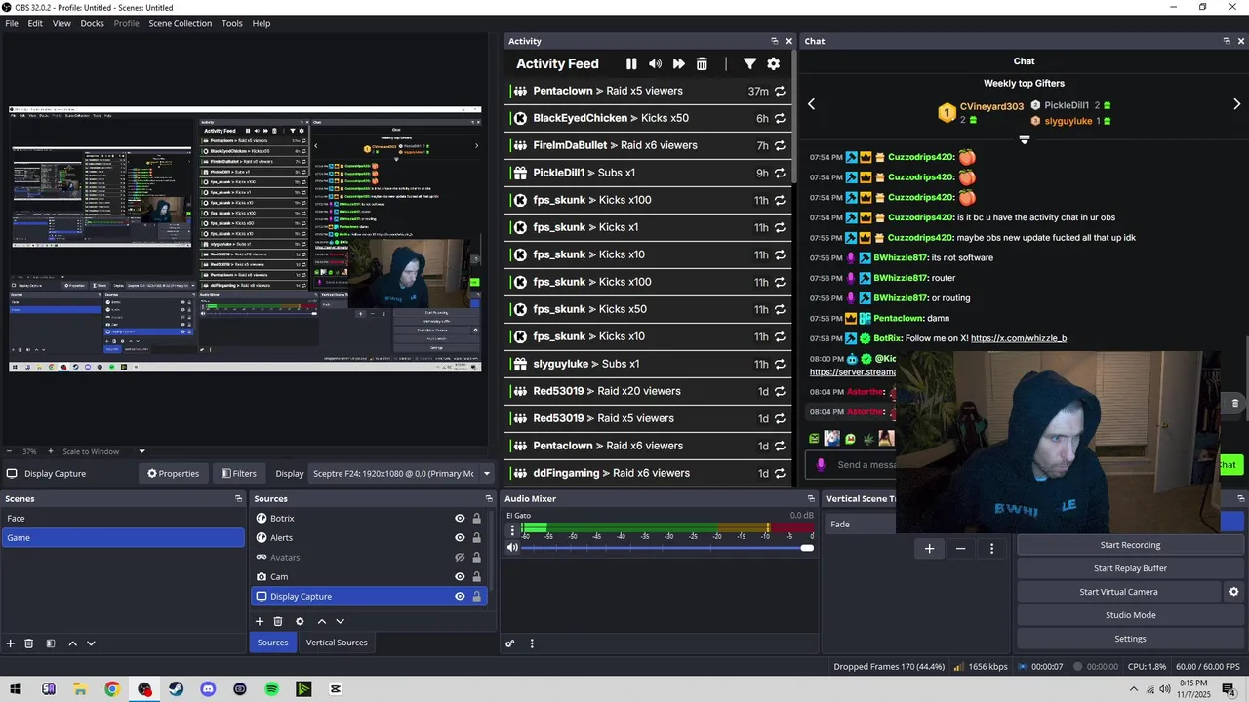This screenshot has width=1249, height=702.
Task: Replay Red53019 Raid x20 viewers alert
Action: coord(780,391)
